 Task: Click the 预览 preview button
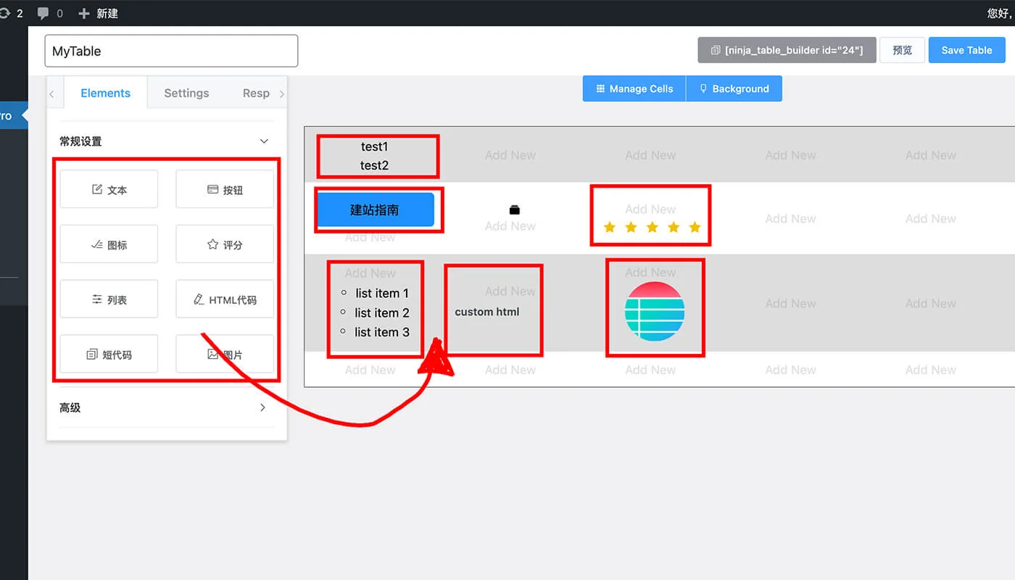click(902, 50)
